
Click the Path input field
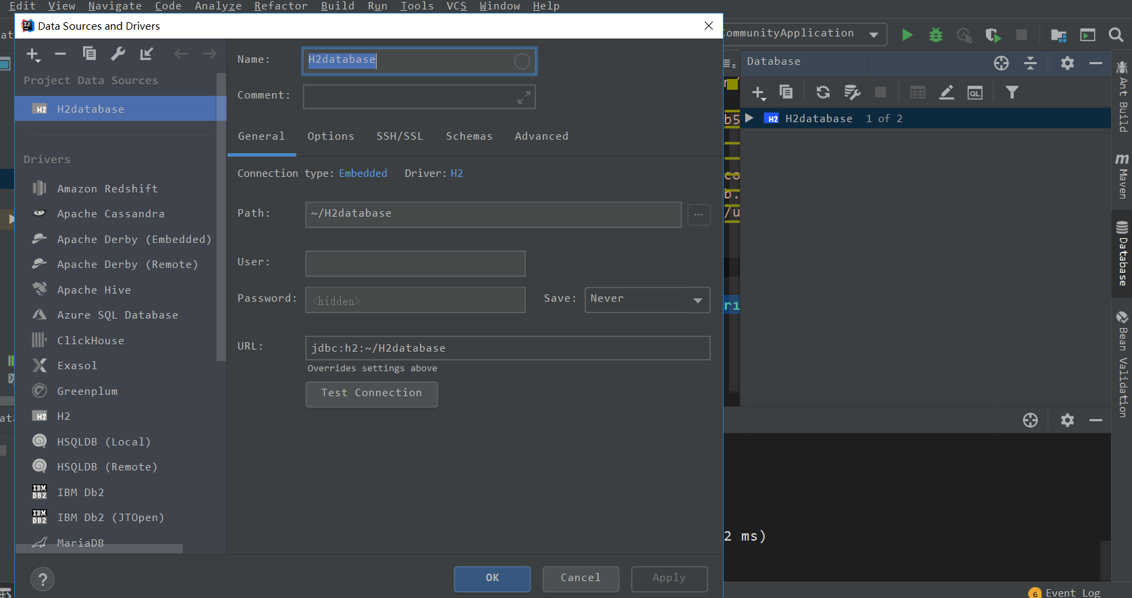pos(493,215)
